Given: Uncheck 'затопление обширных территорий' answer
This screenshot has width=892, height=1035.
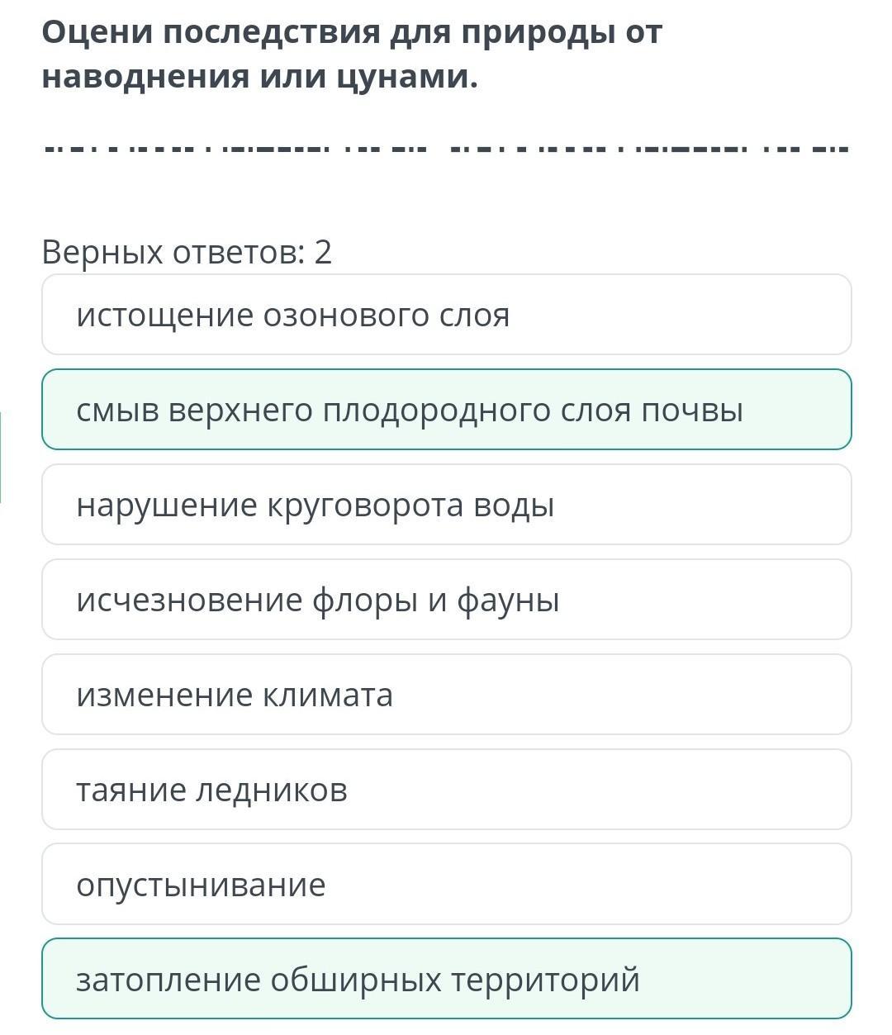Looking at the screenshot, I should pyautogui.click(x=446, y=980).
